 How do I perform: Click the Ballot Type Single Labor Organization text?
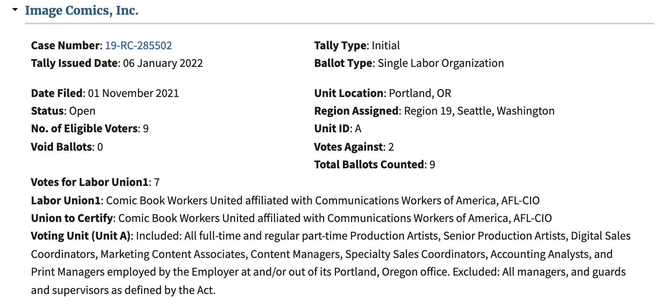409,63
